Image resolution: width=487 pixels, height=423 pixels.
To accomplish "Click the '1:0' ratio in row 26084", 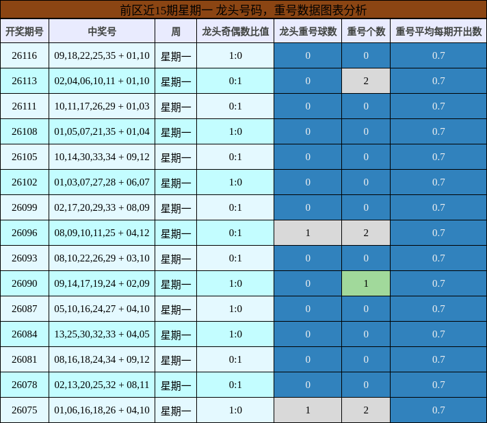I will pyautogui.click(x=235, y=334).
